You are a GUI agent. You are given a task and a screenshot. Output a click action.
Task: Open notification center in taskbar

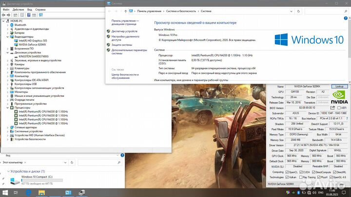[344, 193]
